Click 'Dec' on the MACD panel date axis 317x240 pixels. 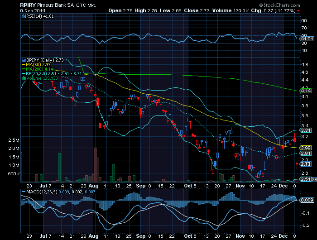click(x=283, y=236)
